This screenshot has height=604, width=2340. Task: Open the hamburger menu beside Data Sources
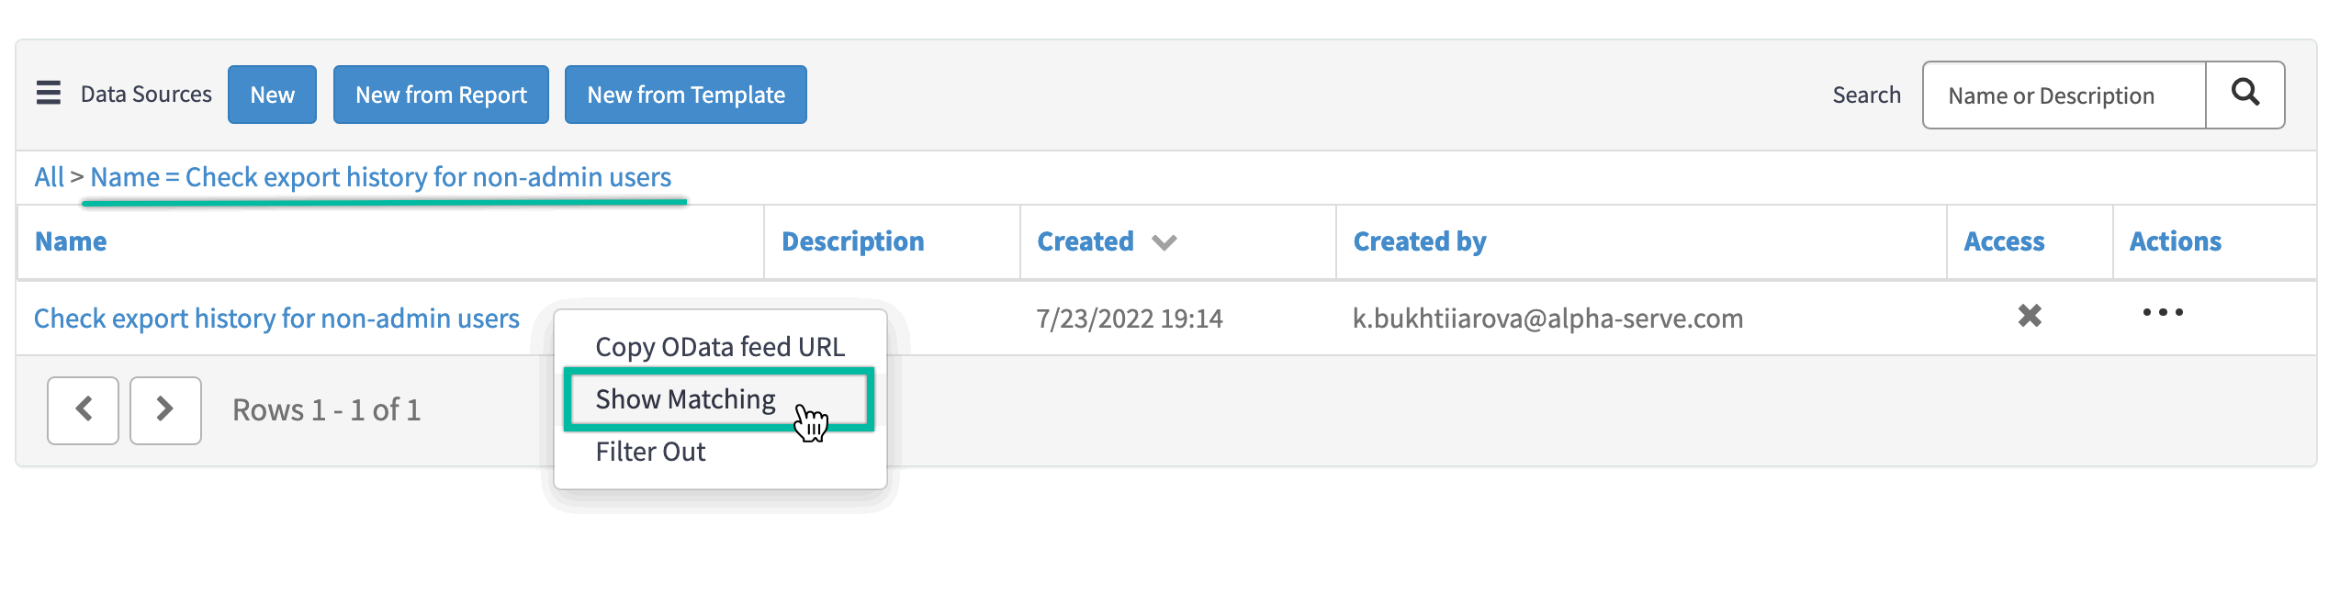(x=49, y=94)
